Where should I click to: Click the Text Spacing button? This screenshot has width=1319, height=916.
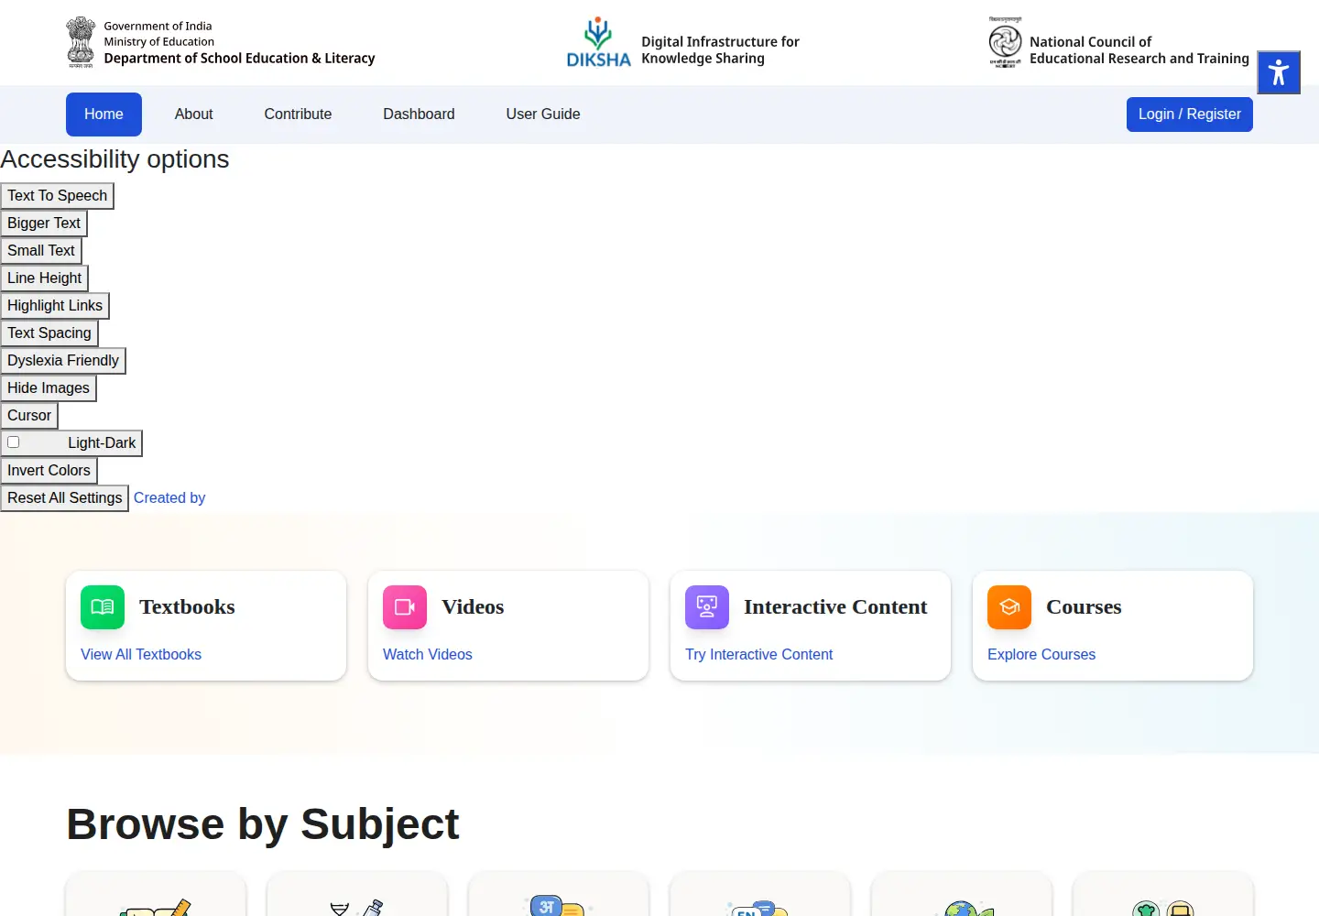(x=49, y=333)
